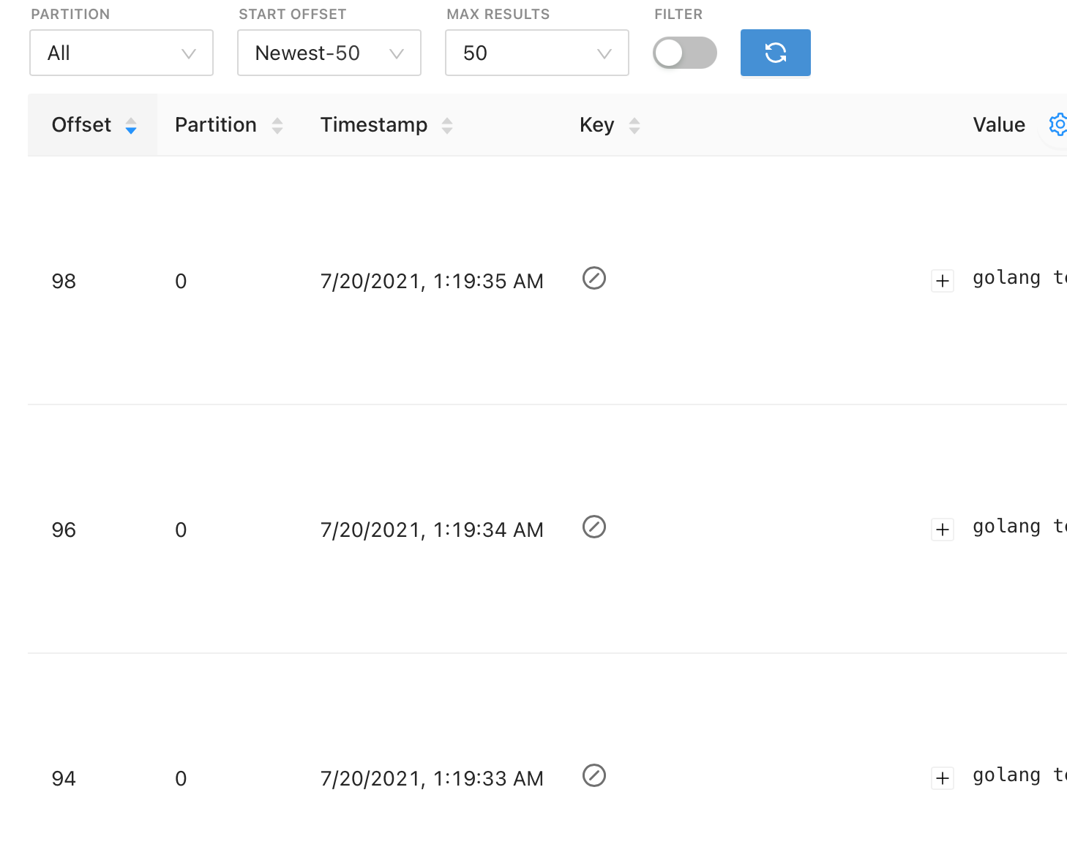Viewport: 1067px width, 847px height.
Task: Click the null key icon on offset 98 row
Action: 594,279
